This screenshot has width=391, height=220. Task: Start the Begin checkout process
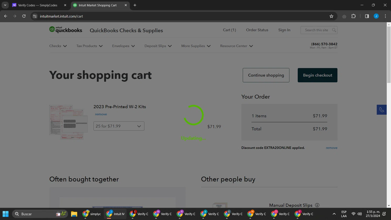(x=317, y=75)
